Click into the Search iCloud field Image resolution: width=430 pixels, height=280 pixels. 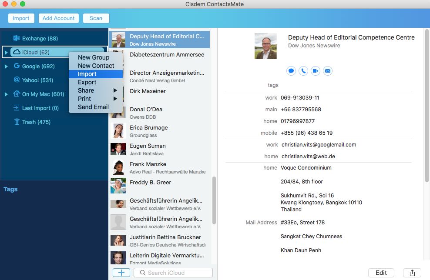(173, 273)
